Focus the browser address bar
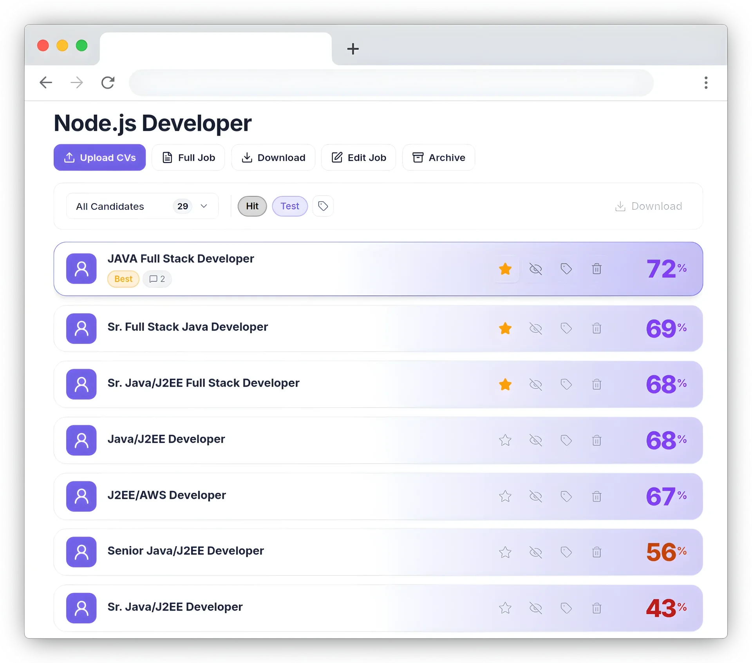 [391, 83]
